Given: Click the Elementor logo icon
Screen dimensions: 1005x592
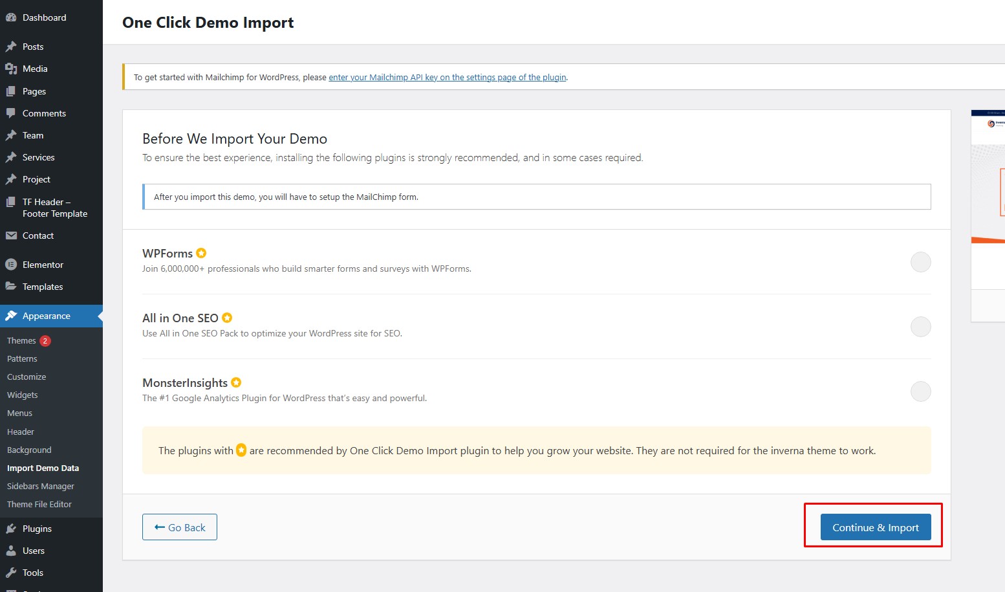Looking at the screenshot, I should (11, 265).
